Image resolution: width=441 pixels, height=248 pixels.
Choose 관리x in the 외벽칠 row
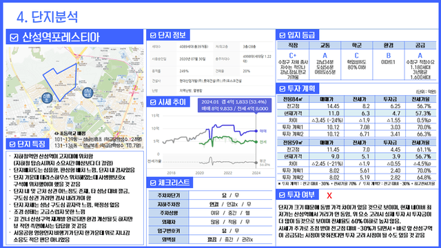tap(247, 240)
